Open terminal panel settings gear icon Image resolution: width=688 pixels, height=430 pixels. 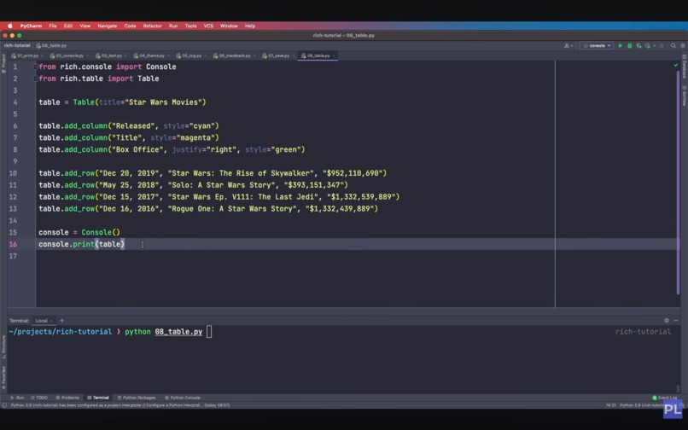tap(667, 320)
